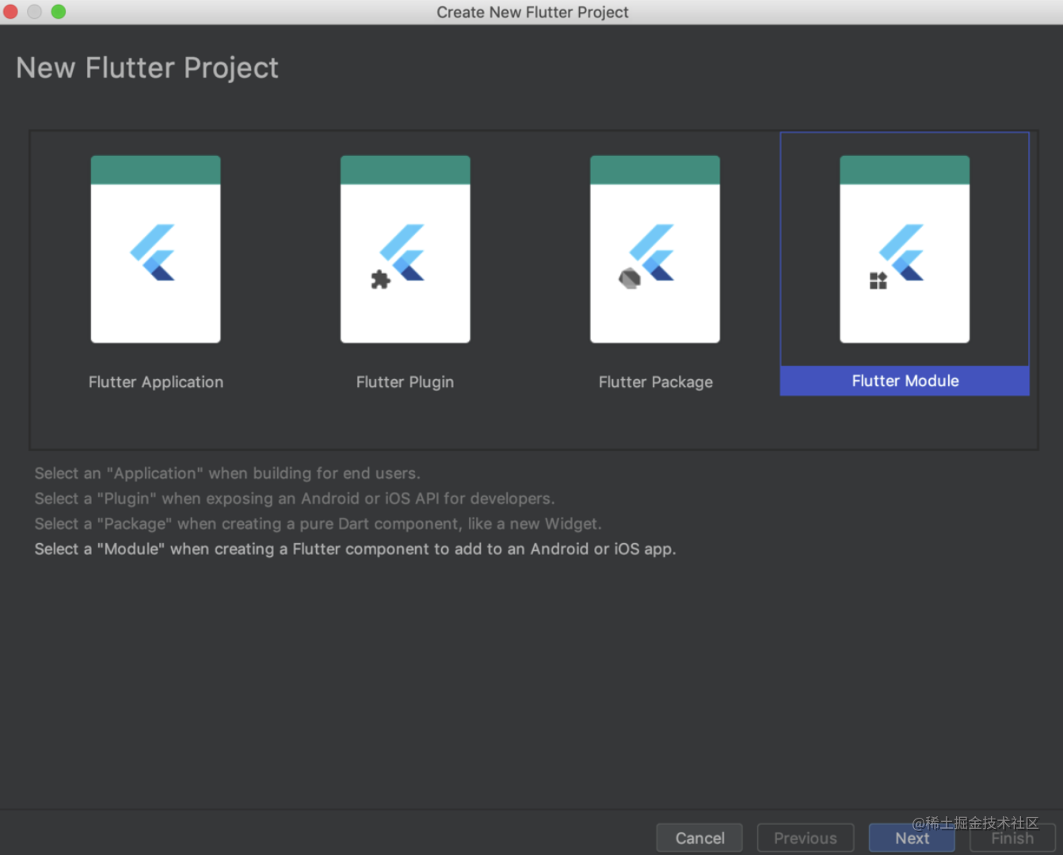
Task: Close the Create New Flutter Project window
Action: click(x=10, y=12)
